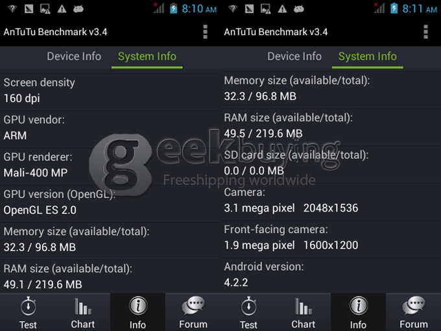Image resolution: width=441 pixels, height=331 pixels.
Task: Open overflow menu in left AnTuTu screen
Action: [x=206, y=32]
